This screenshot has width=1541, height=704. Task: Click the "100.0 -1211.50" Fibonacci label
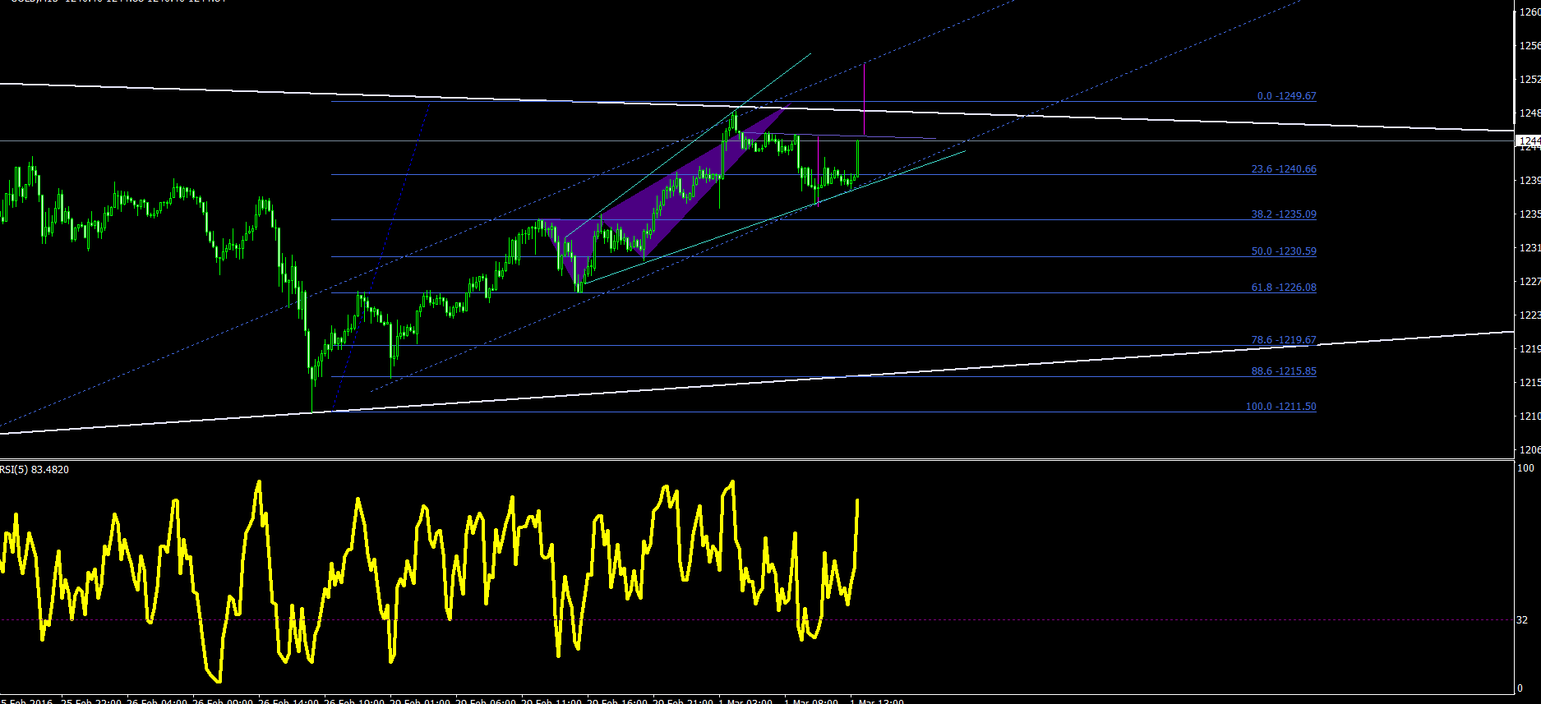coord(1281,407)
